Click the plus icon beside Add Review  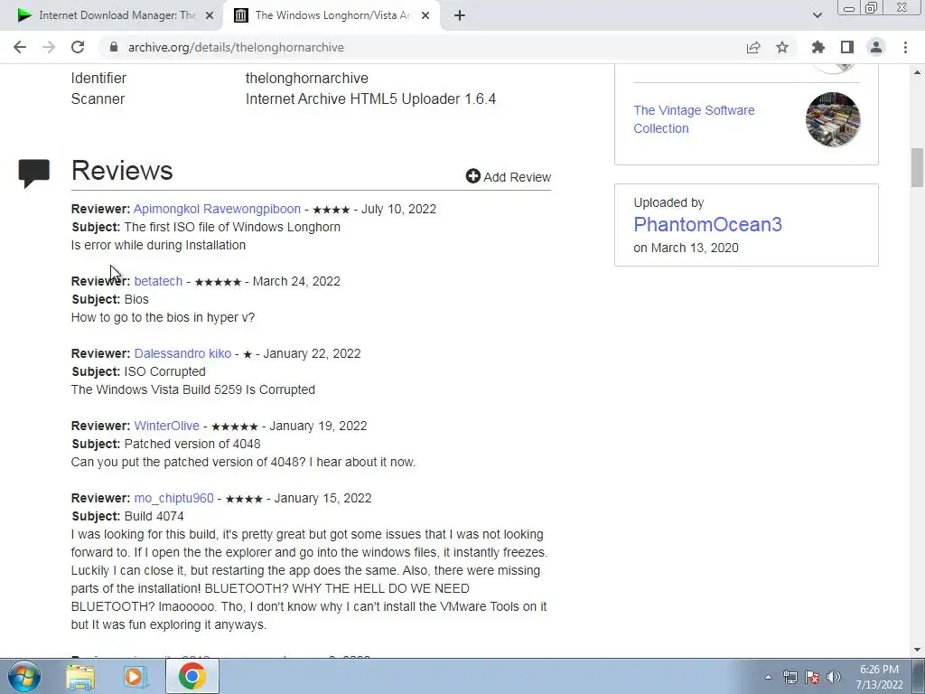(473, 176)
